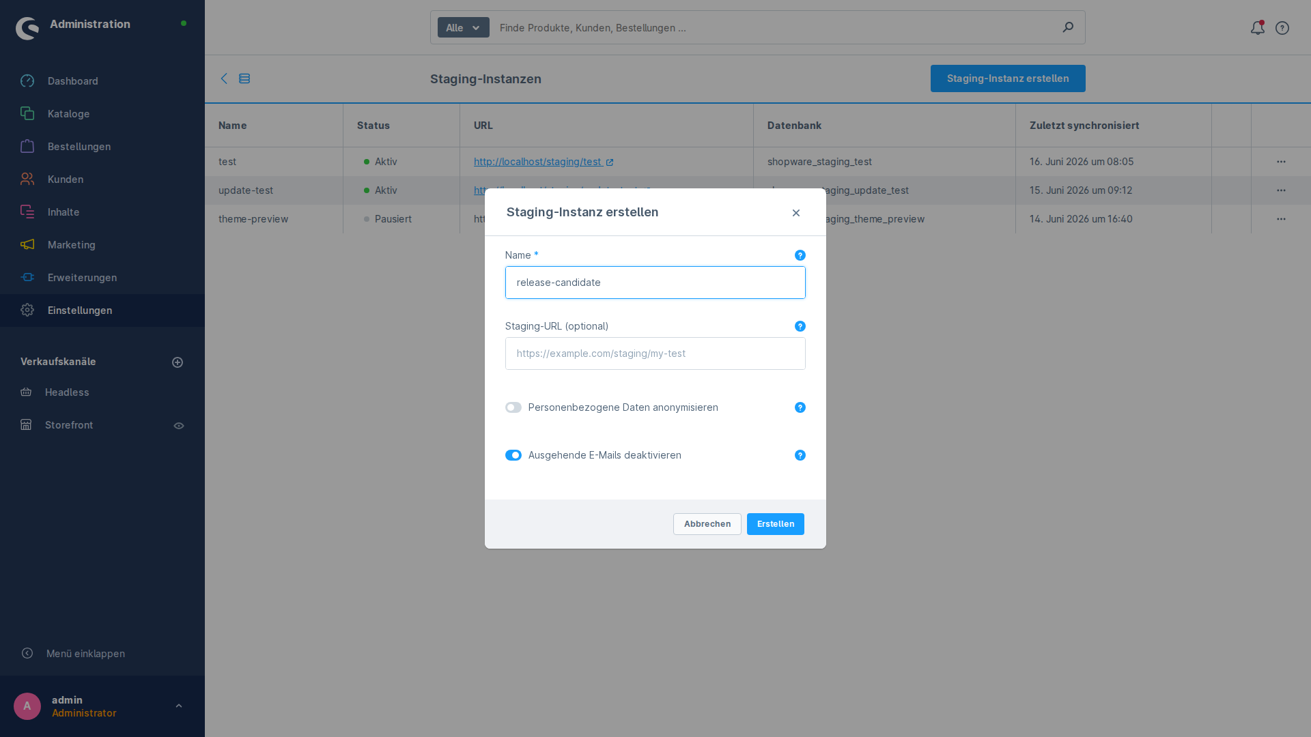Image resolution: width=1311 pixels, height=737 pixels.
Task: Click the Staging-URL input field
Action: (x=655, y=353)
